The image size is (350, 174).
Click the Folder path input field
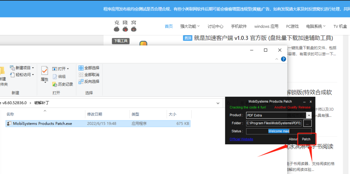coord(274,123)
